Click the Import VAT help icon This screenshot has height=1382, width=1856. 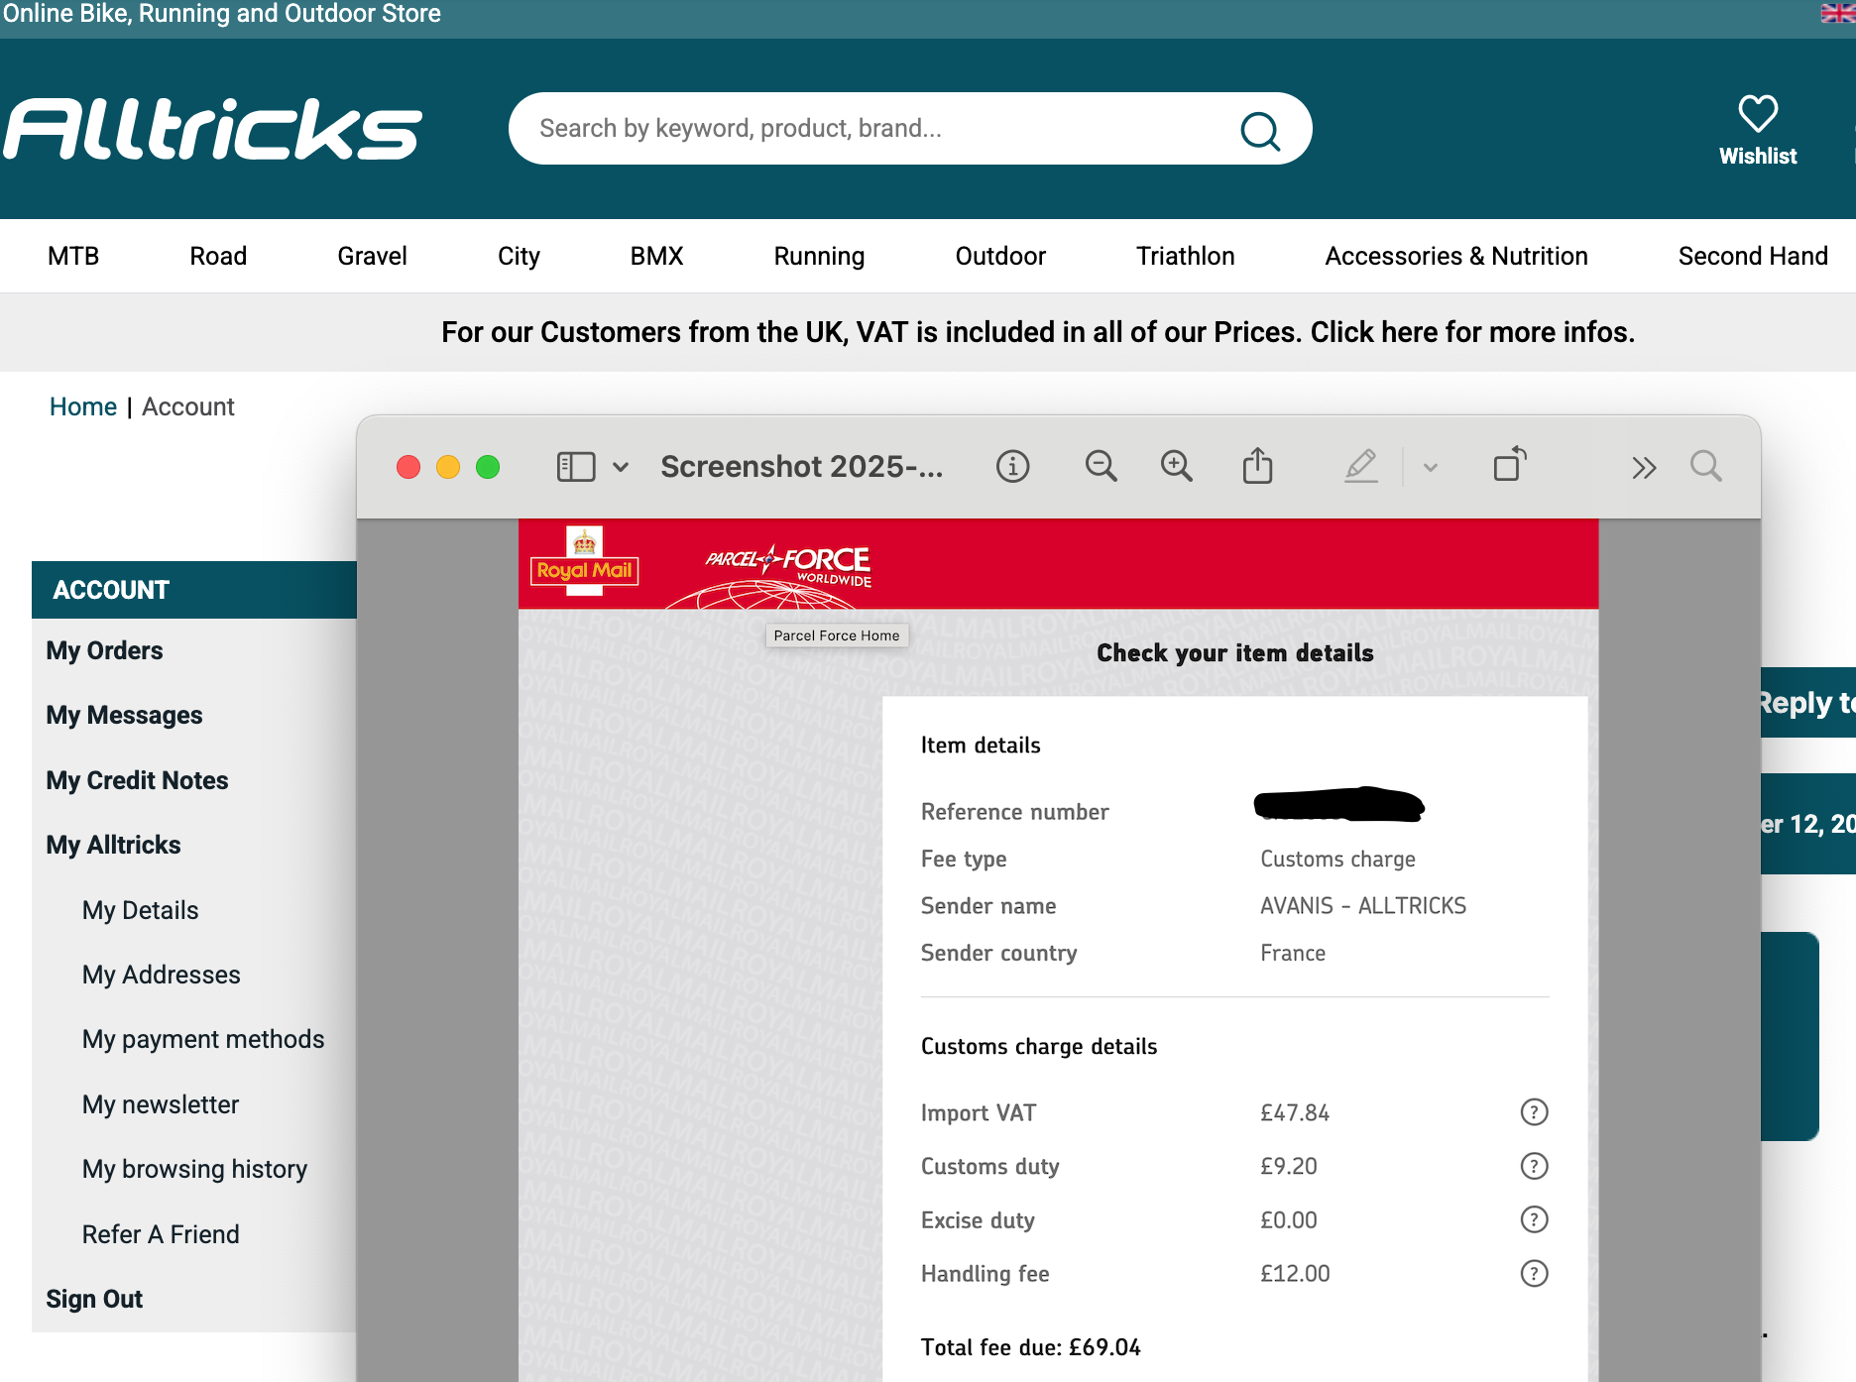coord(1534,1112)
